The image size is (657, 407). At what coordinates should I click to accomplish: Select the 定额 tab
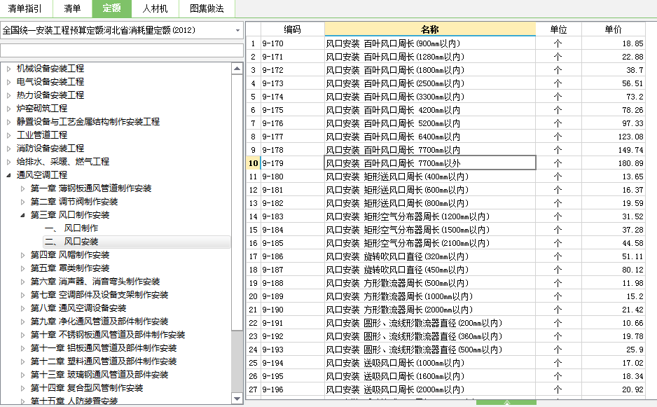[111, 8]
